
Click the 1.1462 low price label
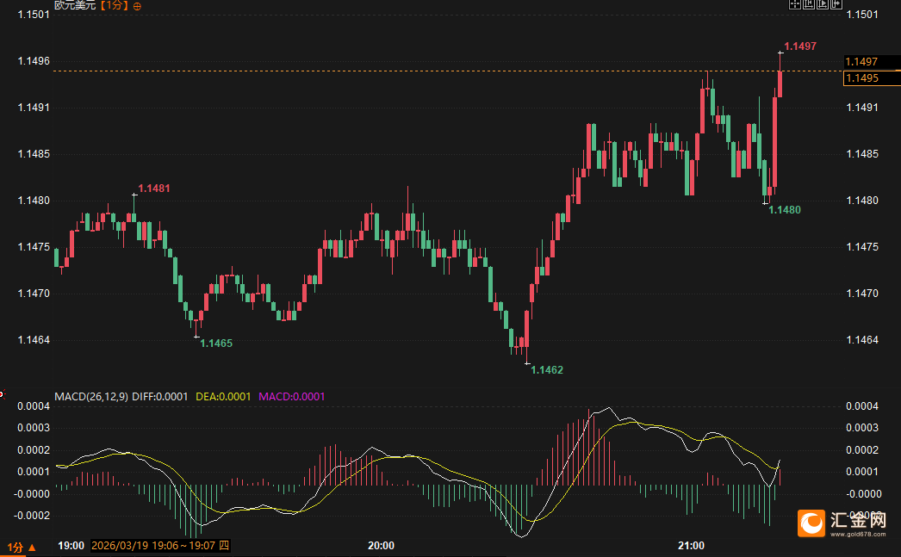click(x=546, y=370)
